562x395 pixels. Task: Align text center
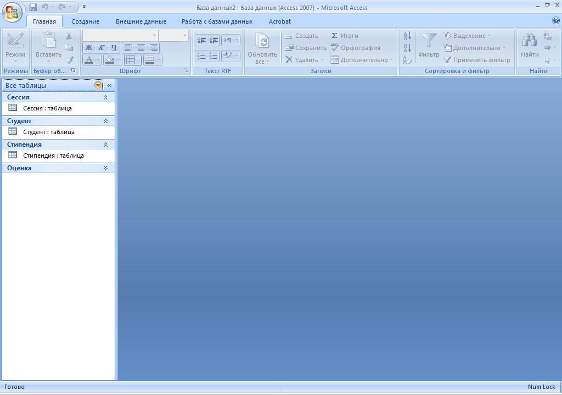[x=141, y=48]
